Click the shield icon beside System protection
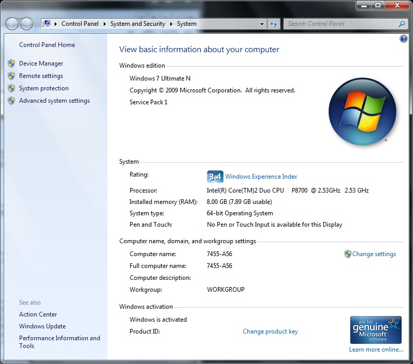This screenshot has height=364, width=413. tap(11, 88)
